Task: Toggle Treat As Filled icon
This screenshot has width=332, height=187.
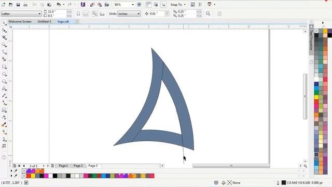Action: 208,14
